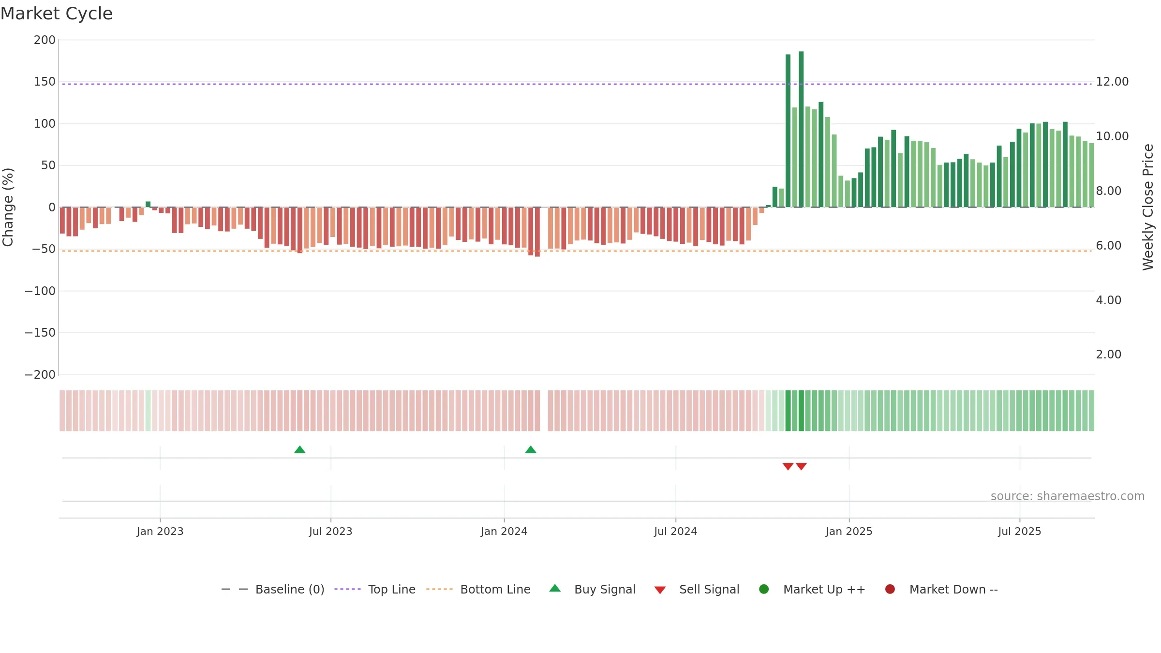Toggle the Top Line legend entry
The height and width of the screenshot is (653, 1161).
(x=375, y=589)
